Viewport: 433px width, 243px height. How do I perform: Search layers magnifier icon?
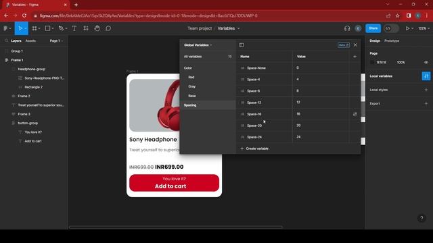click(6, 40)
